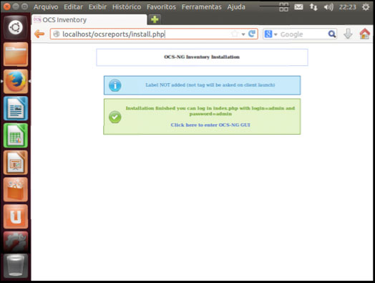Click 'OCS-NG Inventory Installation' heading text
Image resolution: width=375 pixels, height=283 pixels.
pyautogui.click(x=202, y=57)
